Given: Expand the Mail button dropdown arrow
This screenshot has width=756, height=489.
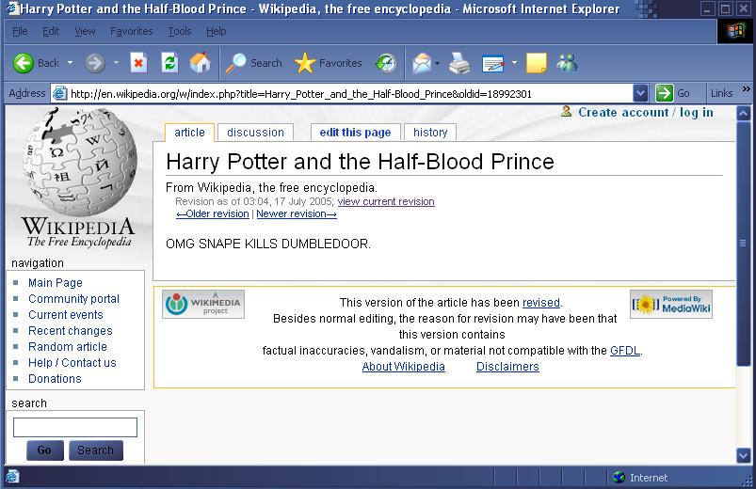Looking at the screenshot, I should click(x=437, y=63).
